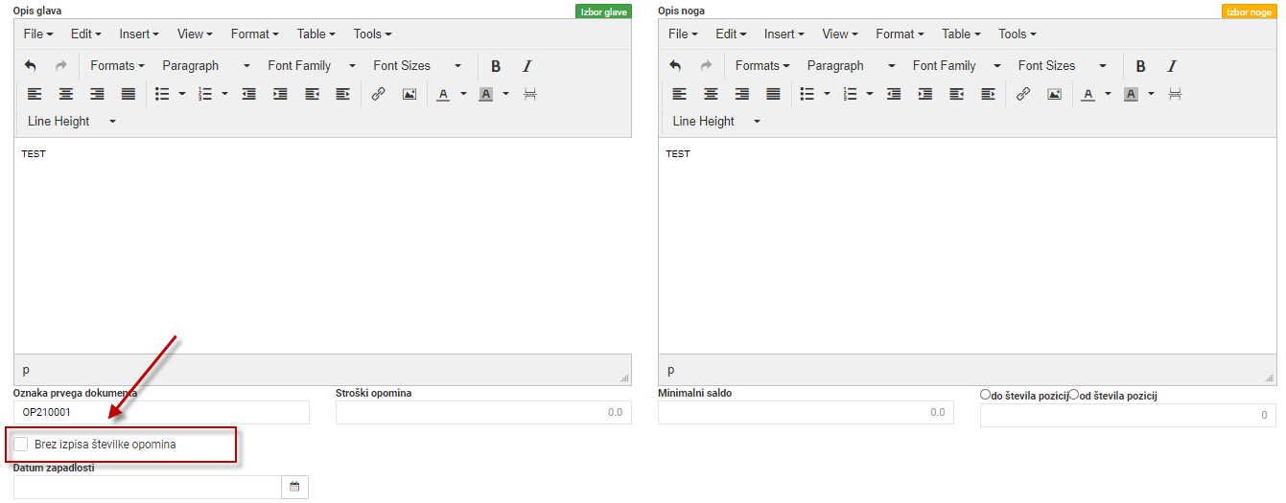This screenshot has width=1286, height=503.
Task: Justify text in Opis glava editor
Action: [x=129, y=94]
